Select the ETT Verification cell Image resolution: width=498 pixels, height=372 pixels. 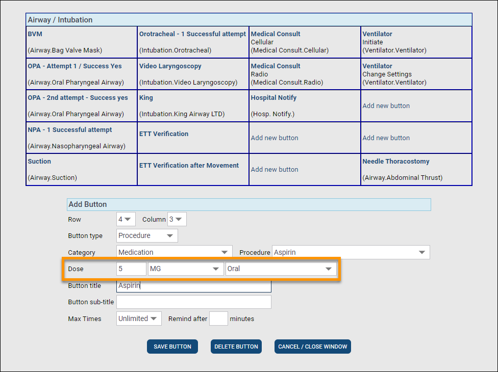pyautogui.click(x=193, y=138)
